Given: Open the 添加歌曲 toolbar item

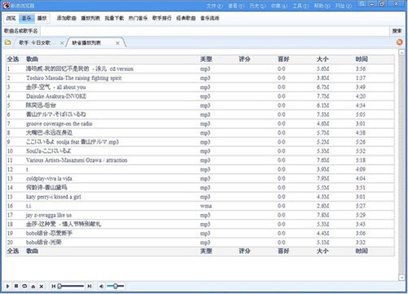Looking at the screenshot, I should [66, 18].
